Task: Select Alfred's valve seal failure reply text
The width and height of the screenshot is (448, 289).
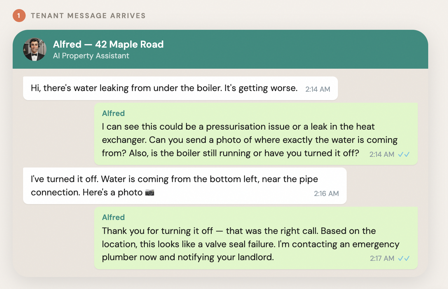Action: [x=239, y=244]
